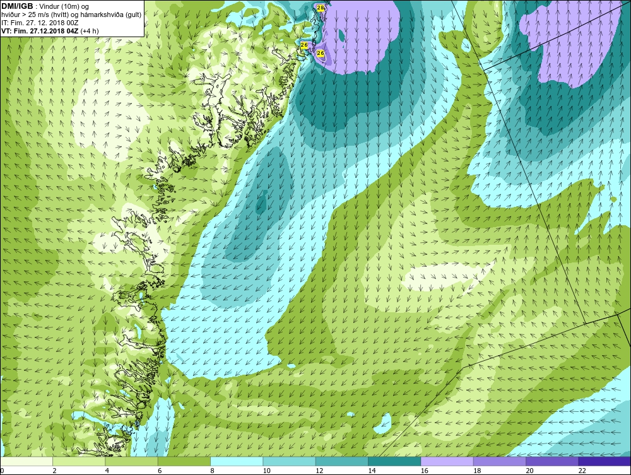Click the yellow 26 gust label on the purple area
The height and width of the screenshot is (475, 631).
coord(321,53)
